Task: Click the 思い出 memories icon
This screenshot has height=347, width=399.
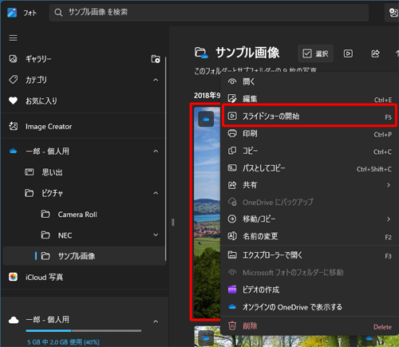Action: click(30, 172)
